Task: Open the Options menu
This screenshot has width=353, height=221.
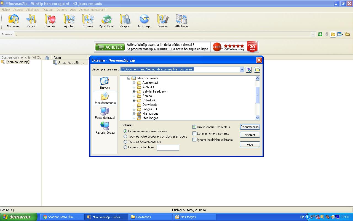Action: [62, 10]
